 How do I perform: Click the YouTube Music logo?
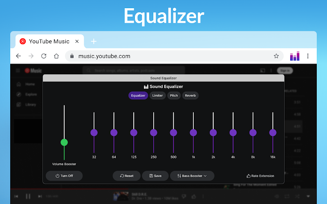(34, 71)
